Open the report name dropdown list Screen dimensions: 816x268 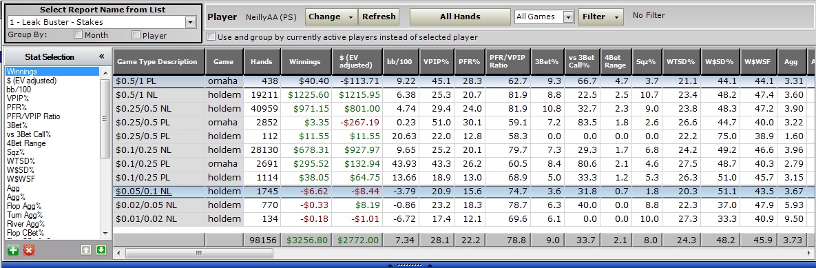(191, 22)
